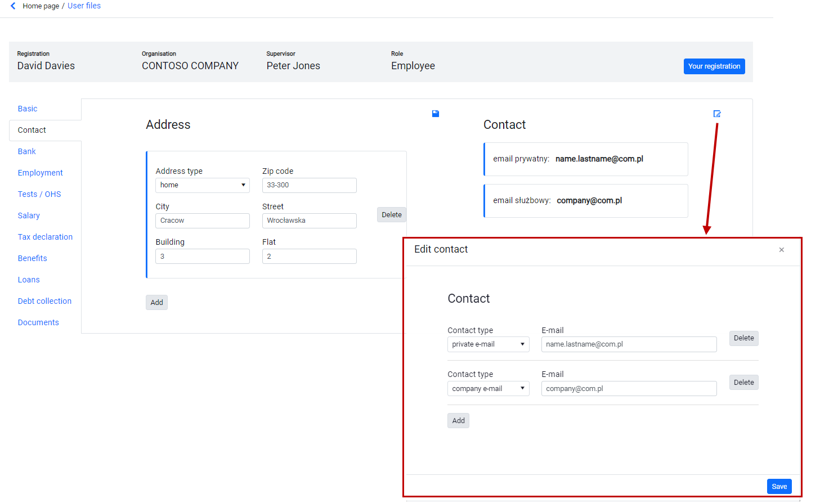Click Add below the address card
The image size is (820, 503).
pyautogui.click(x=156, y=303)
